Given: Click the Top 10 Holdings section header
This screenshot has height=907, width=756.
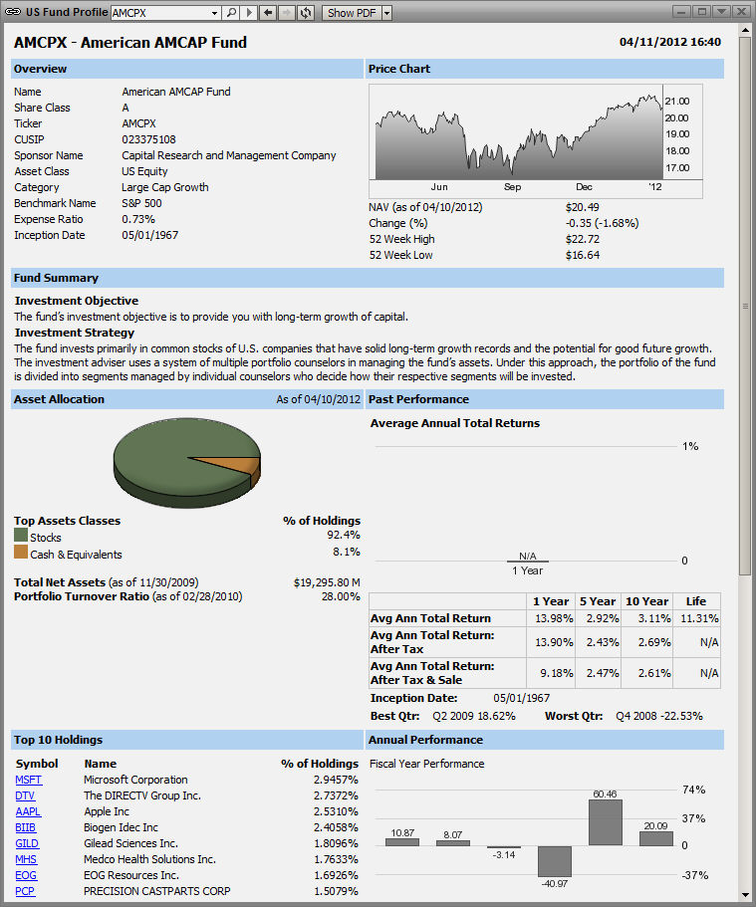Looking at the screenshot, I should pos(187,740).
